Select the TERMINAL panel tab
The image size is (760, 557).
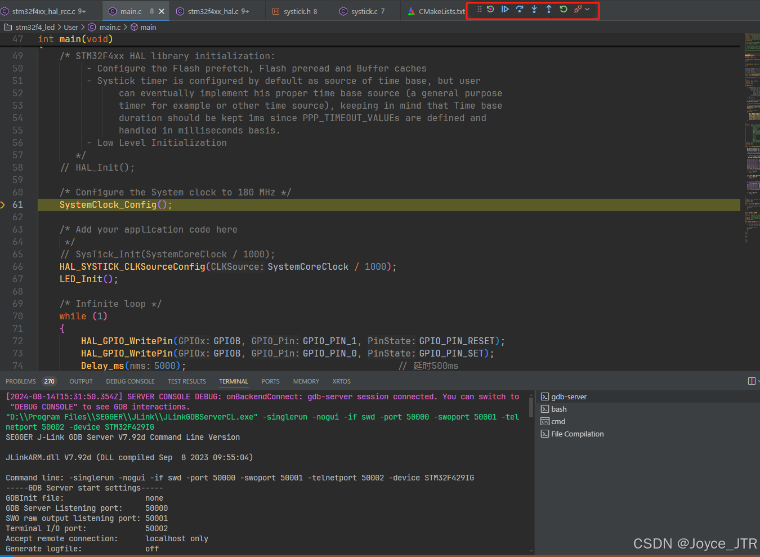click(234, 381)
